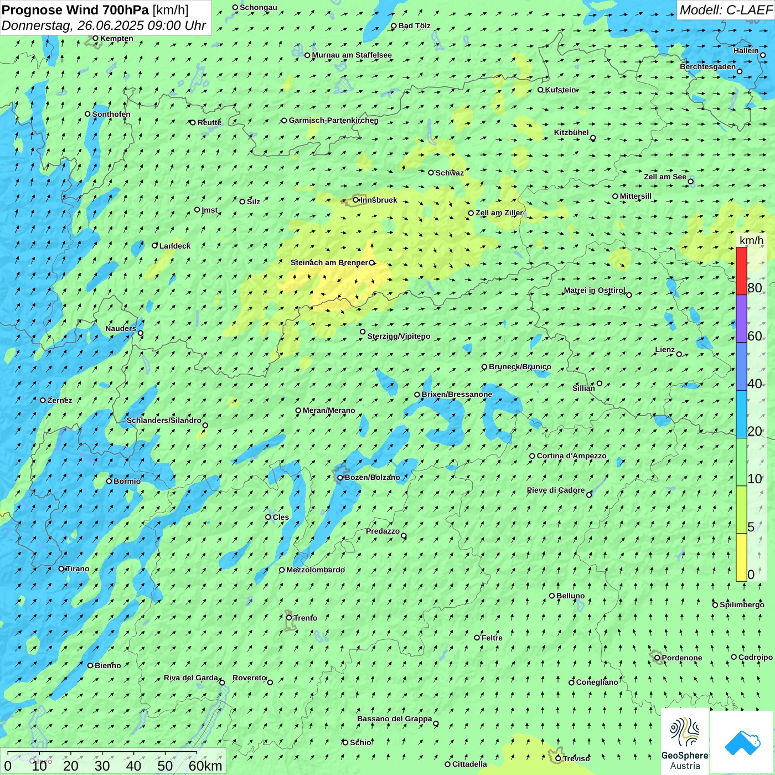Click the Predazzo location dot
775x775 pixels.
[404, 536]
